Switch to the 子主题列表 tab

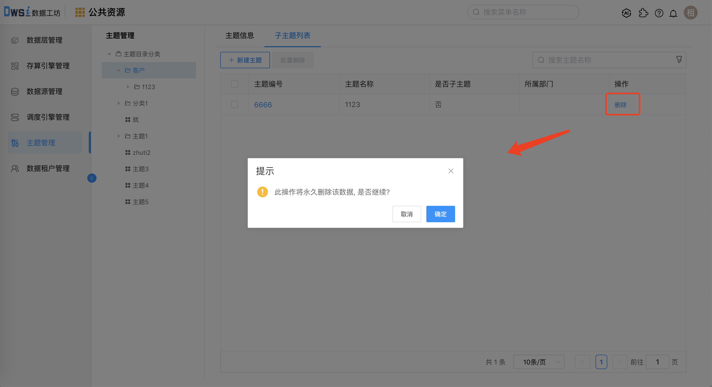292,35
